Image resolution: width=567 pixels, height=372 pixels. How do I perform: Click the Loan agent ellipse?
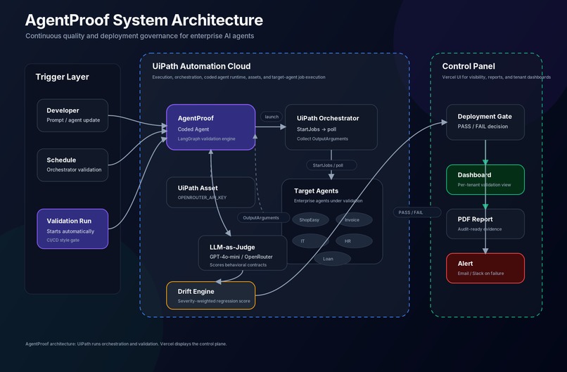coord(332,259)
